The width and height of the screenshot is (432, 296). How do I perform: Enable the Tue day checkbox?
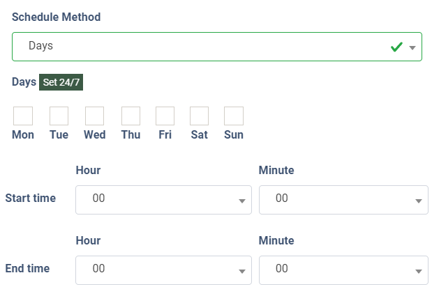tap(59, 116)
